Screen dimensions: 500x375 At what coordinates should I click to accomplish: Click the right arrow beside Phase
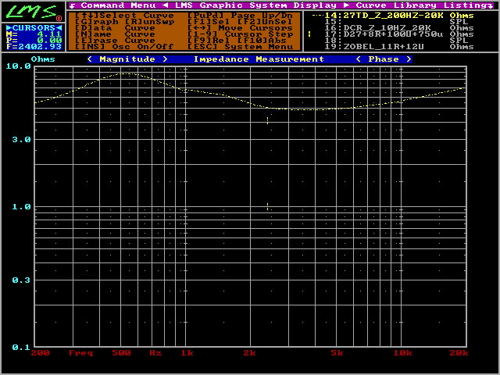pyautogui.click(x=409, y=59)
